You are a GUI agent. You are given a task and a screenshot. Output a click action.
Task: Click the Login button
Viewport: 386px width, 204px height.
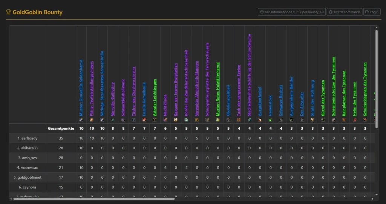point(372,12)
